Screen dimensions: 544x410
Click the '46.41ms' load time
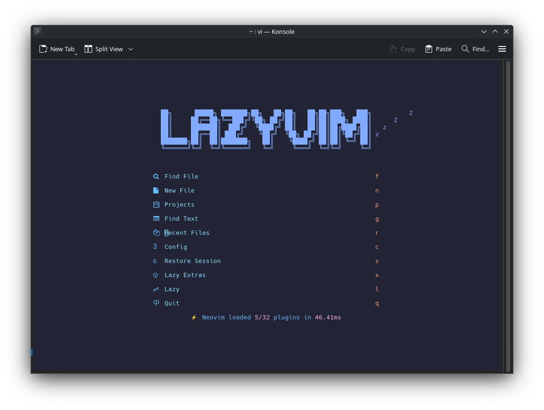[x=328, y=317]
